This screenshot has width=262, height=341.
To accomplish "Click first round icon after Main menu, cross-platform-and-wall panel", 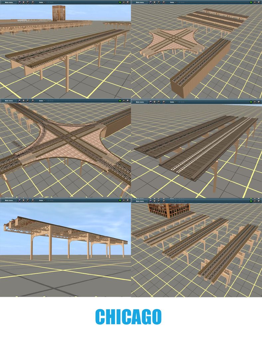I will (151, 2).
